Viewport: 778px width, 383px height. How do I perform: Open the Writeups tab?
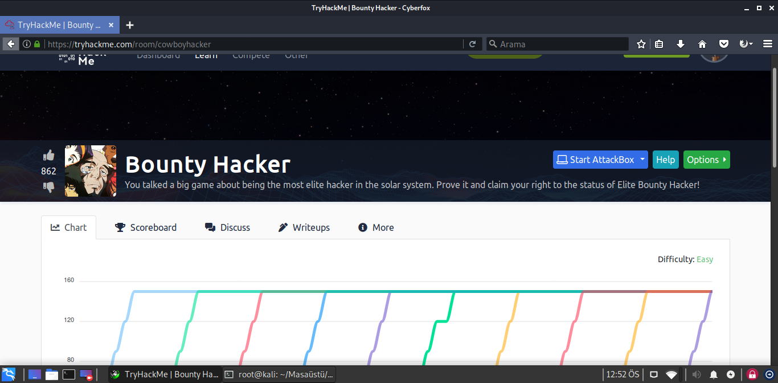coord(304,227)
